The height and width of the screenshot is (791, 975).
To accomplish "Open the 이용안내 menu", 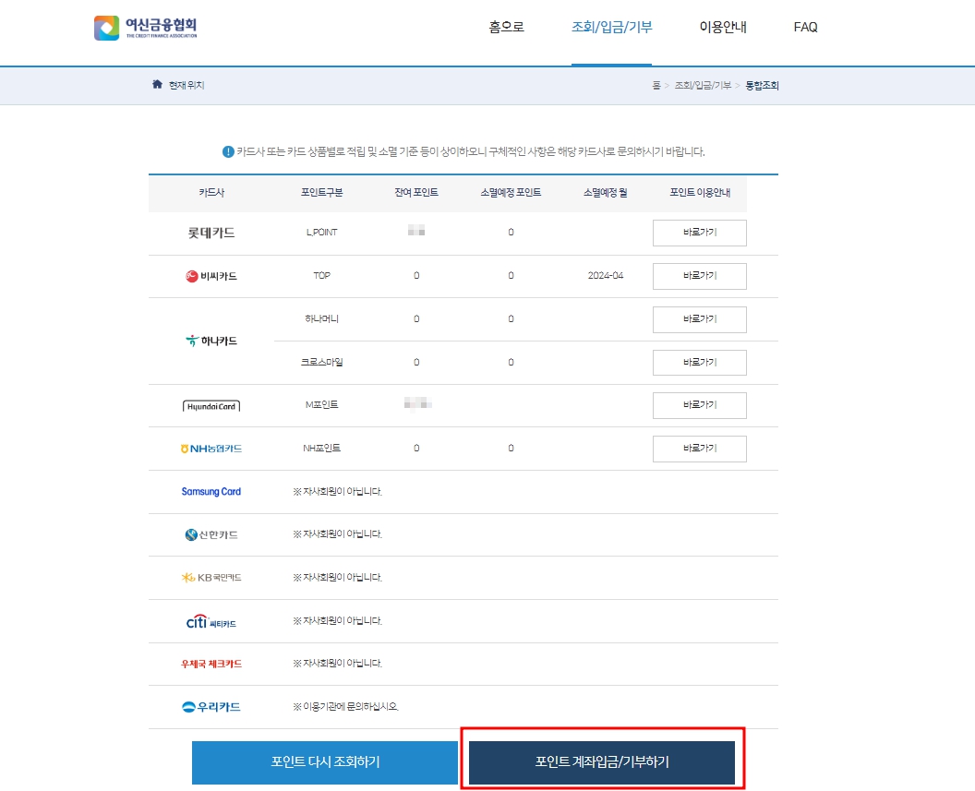I will point(723,28).
